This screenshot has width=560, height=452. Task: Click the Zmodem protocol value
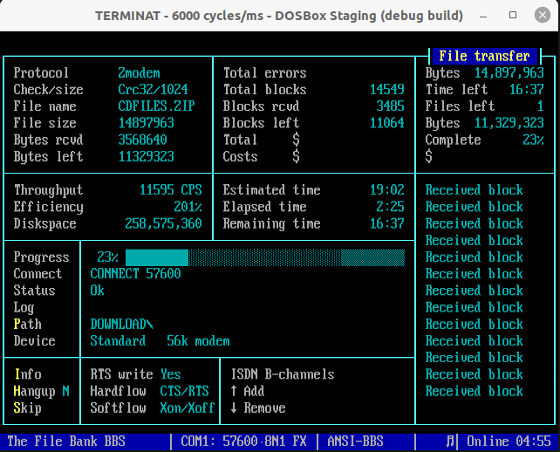point(139,73)
